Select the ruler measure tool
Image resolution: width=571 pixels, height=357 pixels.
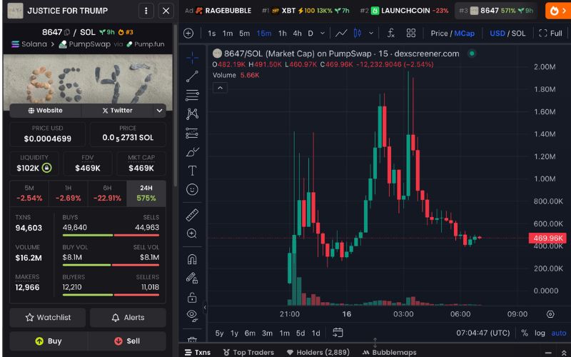(x=192, y=215)
